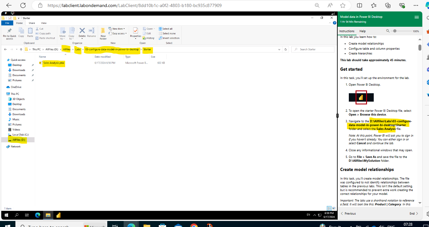Click Starter in the address breadcrumb
Viewport: 429px width, 227px height.
coord(147,49)
